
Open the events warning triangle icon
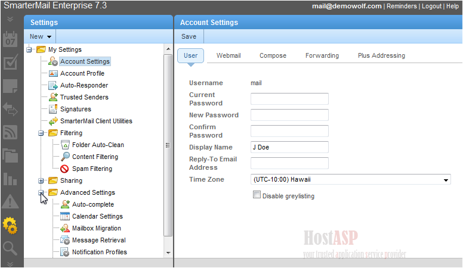10,202
